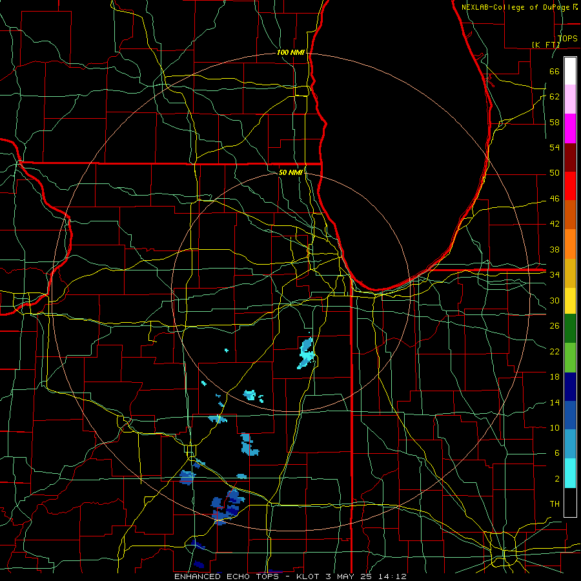This screenshot has width=581, height=581.
Task: Click the bright red legend swatch
Action: (x=570, y=186)
